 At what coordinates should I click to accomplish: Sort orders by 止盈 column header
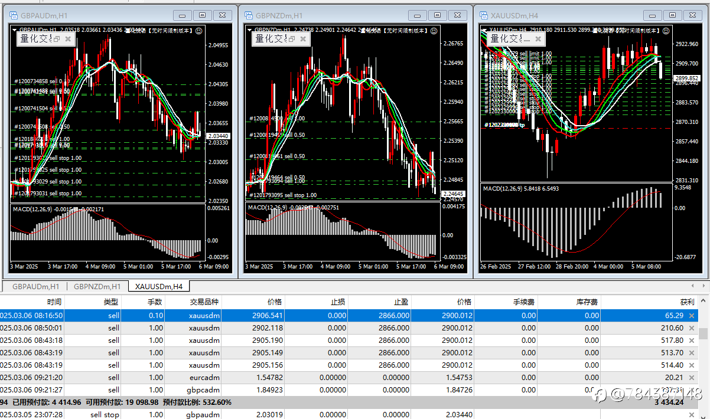click(x=380, y=302)
